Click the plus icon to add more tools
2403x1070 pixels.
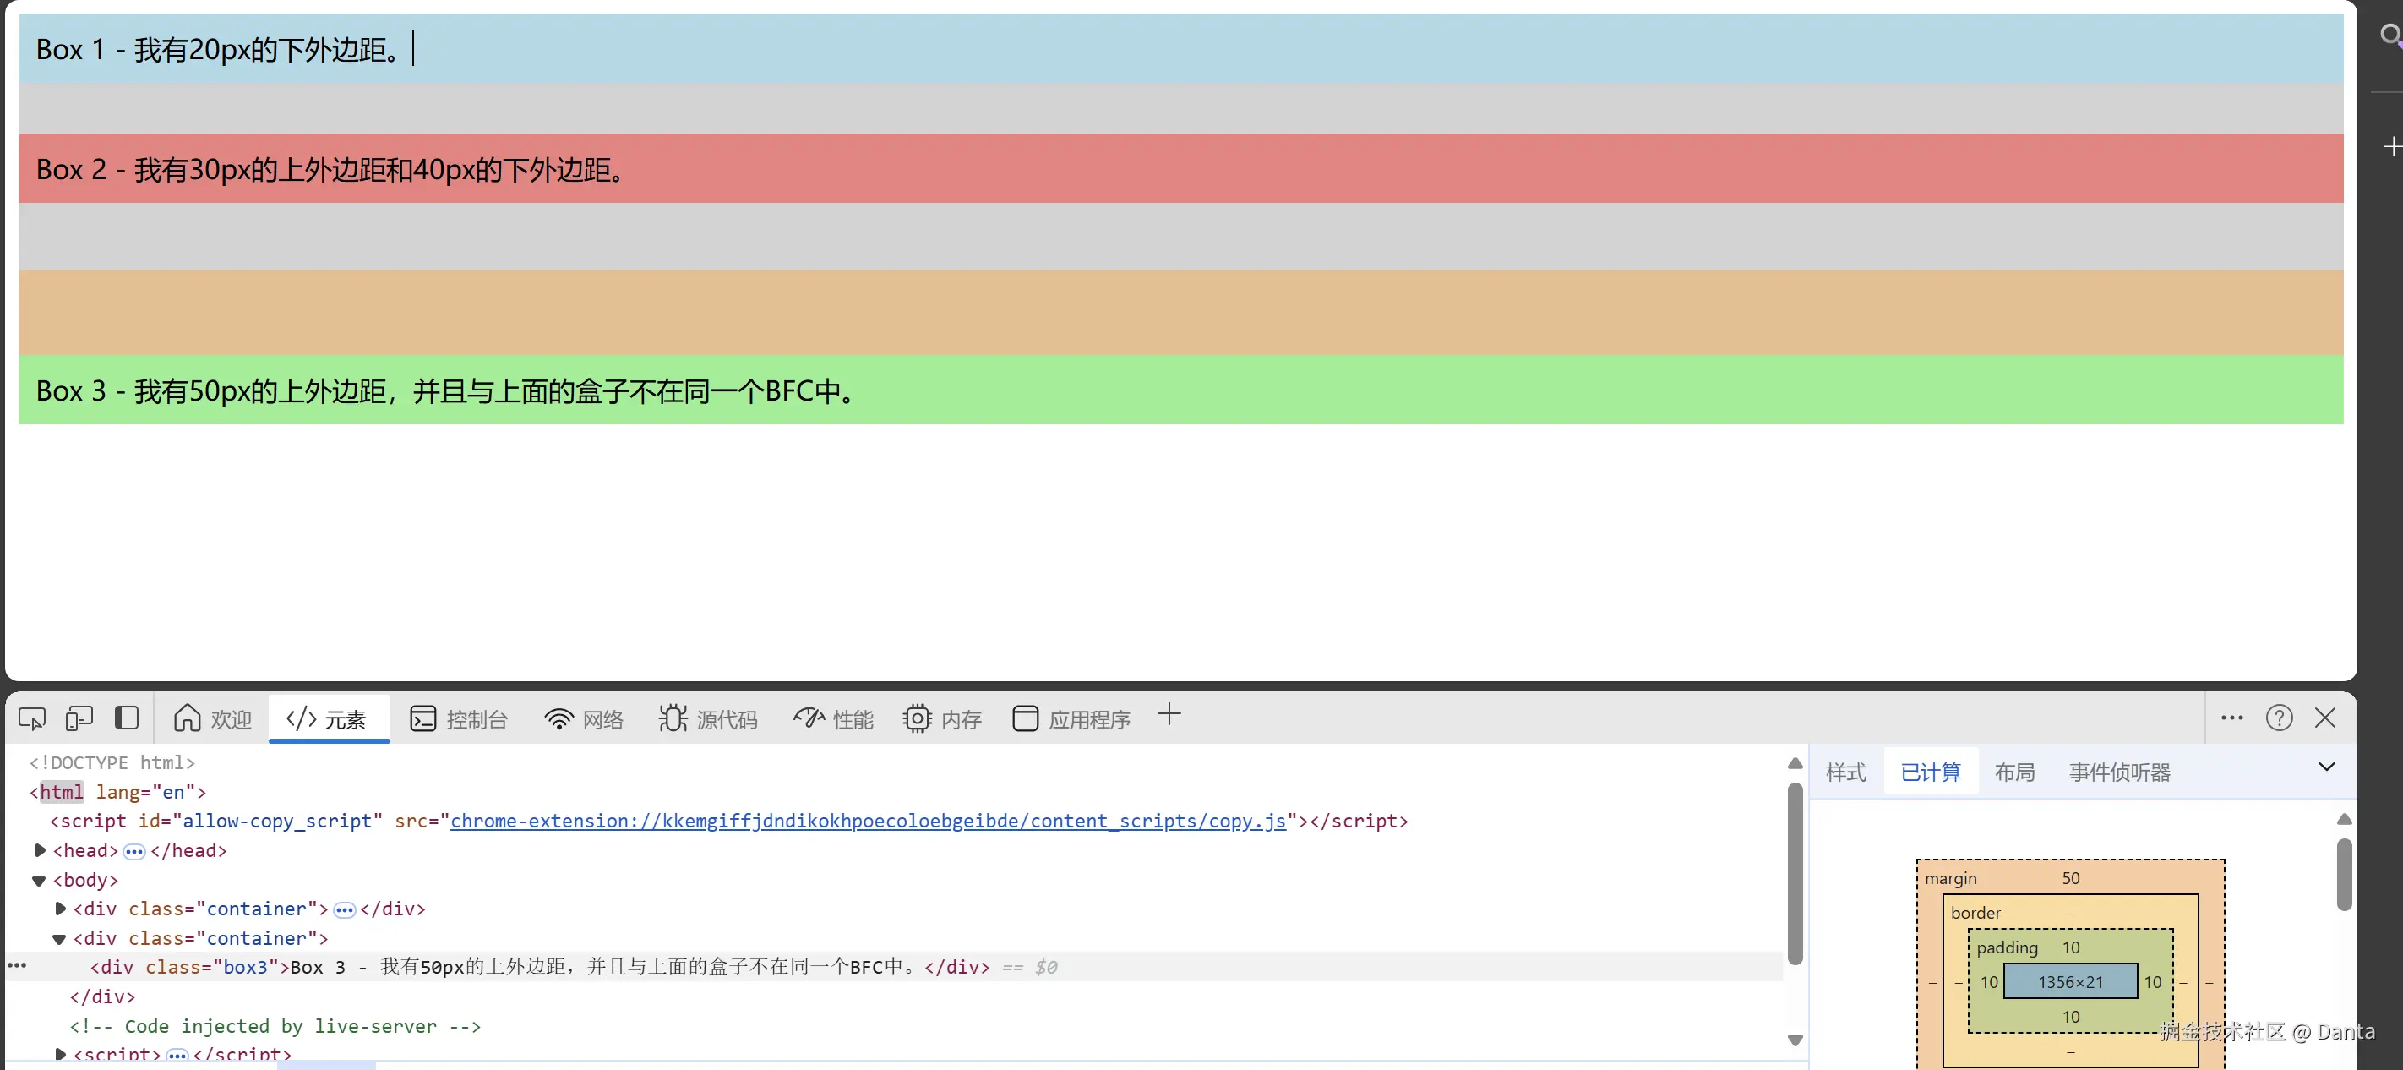[1169, 716]
